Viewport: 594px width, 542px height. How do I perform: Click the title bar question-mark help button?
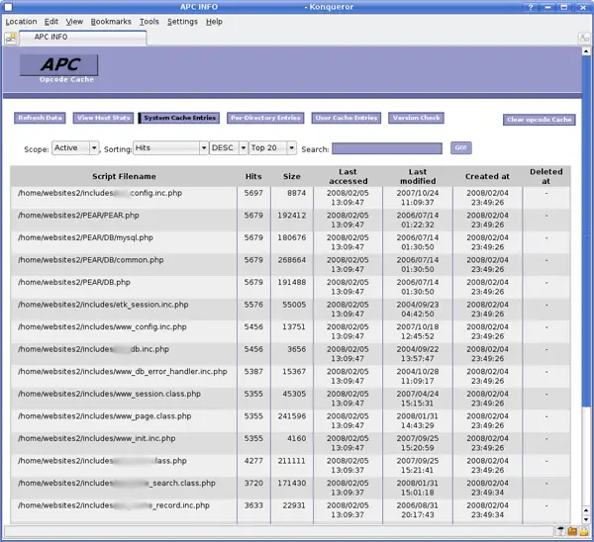point(531,7)
